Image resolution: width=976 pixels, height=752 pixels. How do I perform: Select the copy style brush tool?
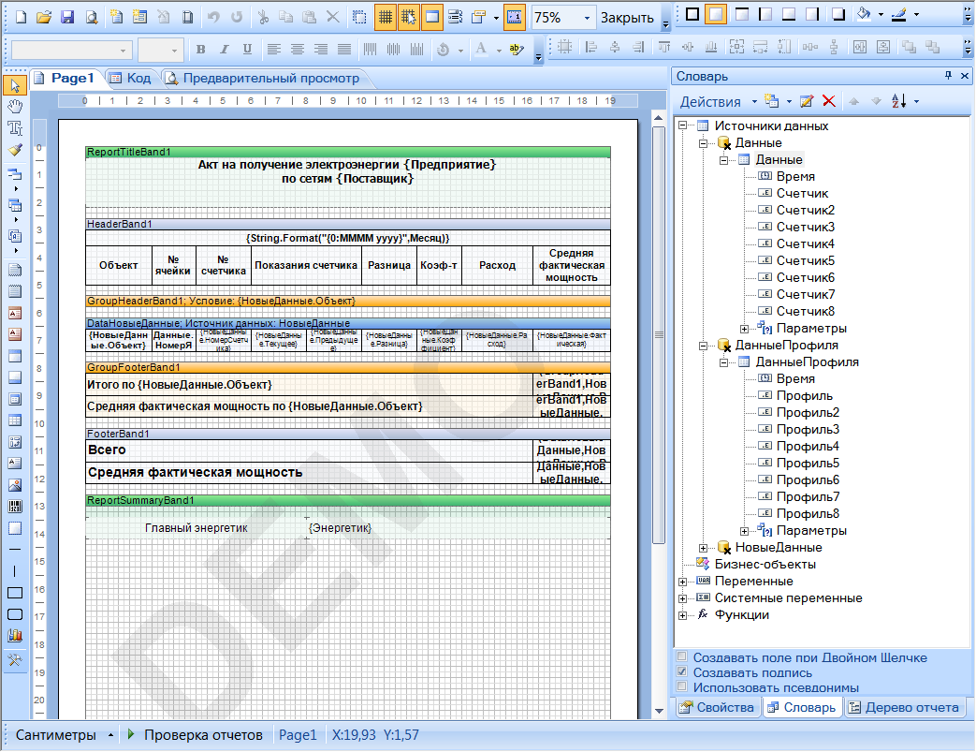(15, 150)
